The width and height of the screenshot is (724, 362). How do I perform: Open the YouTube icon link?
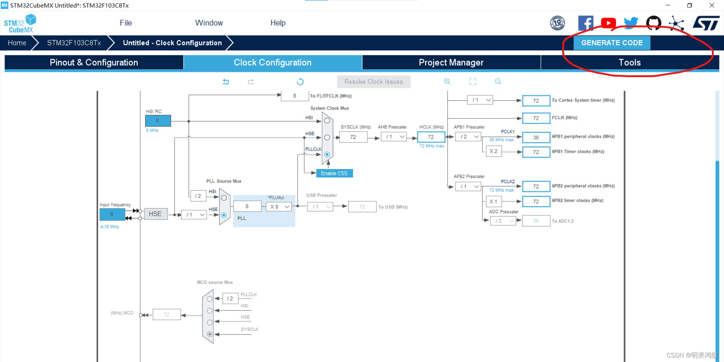(x=608, y=23)
